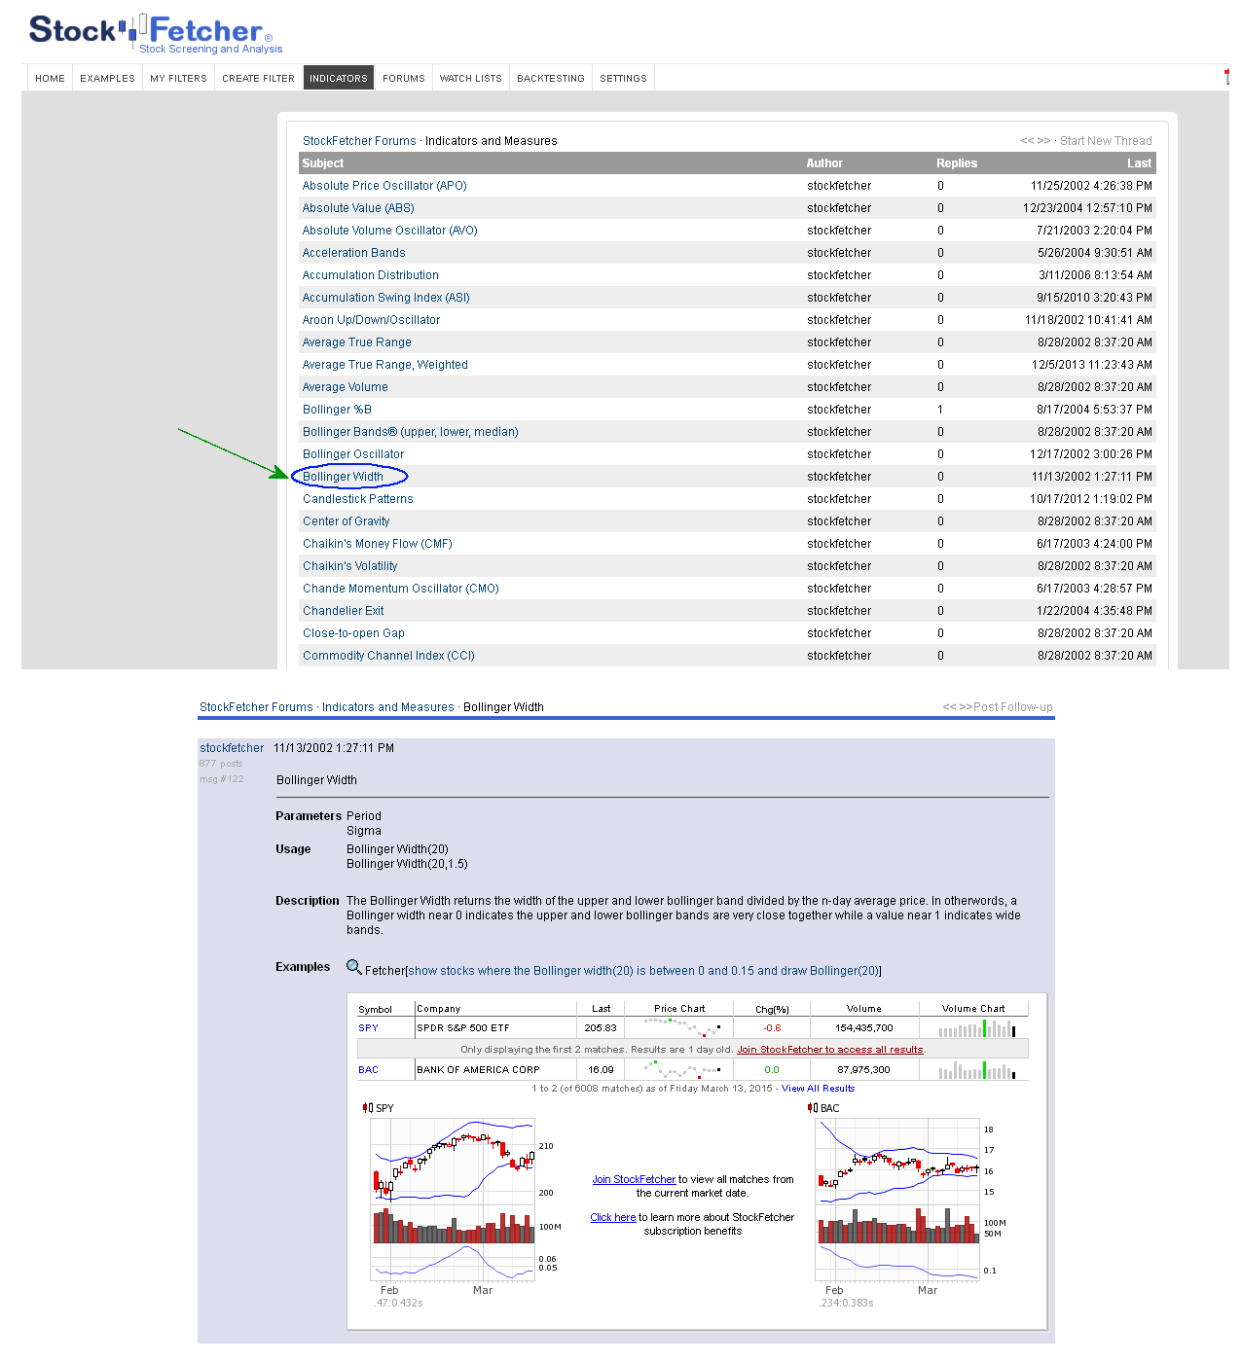The image size is (1242, 1363).
Task: Open Chandelier Exit thread
Action: pos(343,611)
